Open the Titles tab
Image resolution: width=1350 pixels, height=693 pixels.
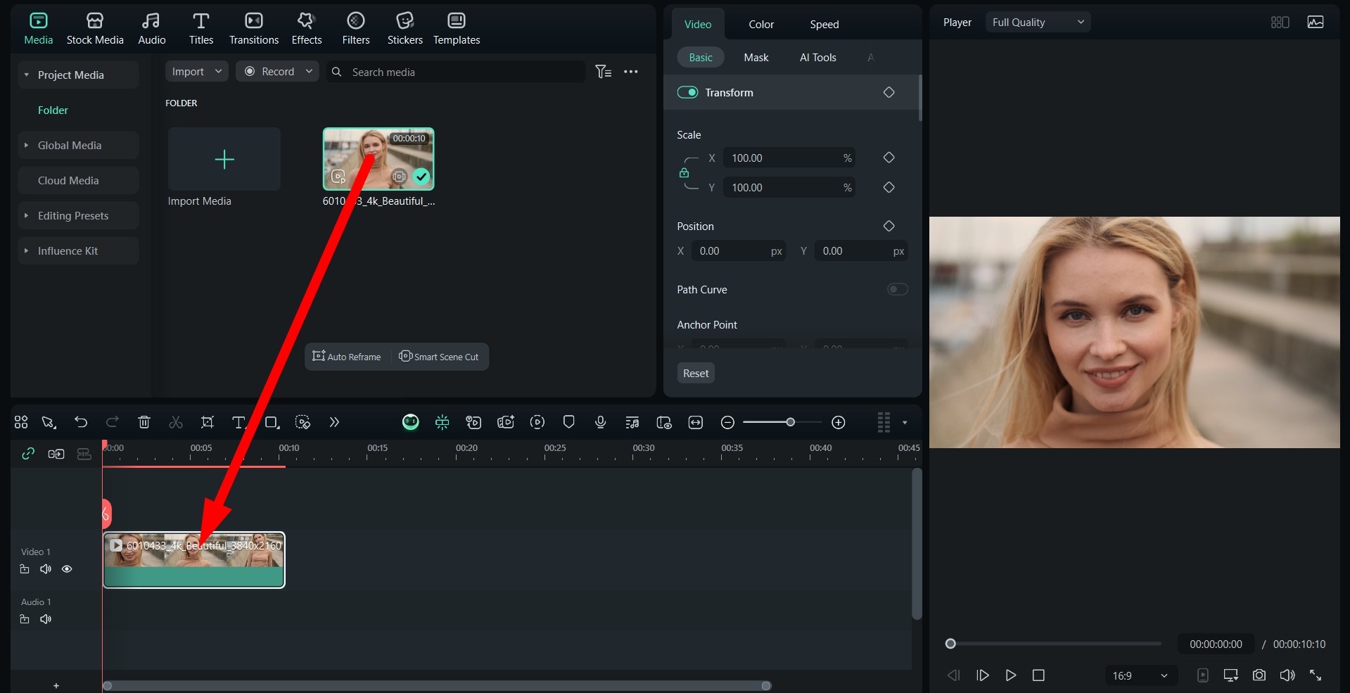[x=200, y=29]
